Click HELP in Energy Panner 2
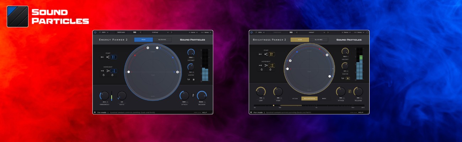The image size is (462, 142). point(204,113)
